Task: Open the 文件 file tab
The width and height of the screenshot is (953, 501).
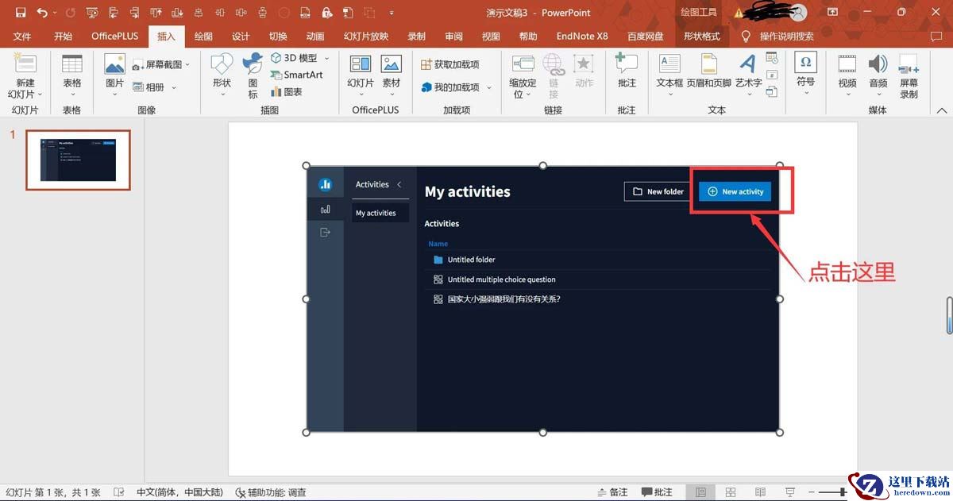Action: [x=21, y=37]
